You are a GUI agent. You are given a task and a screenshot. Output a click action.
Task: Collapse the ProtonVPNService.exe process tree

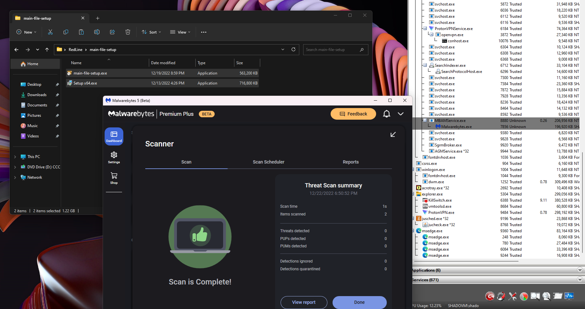click(425, 28)
